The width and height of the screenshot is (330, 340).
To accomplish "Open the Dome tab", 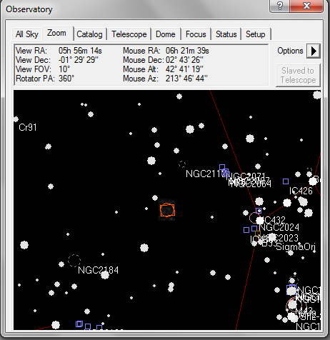I will tap(166, 34).
